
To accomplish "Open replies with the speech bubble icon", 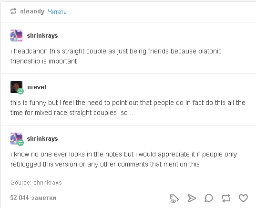I will click(209, 198).
